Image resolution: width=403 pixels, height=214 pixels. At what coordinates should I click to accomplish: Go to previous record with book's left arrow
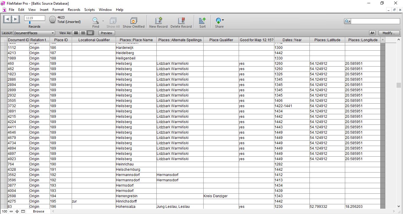click(x=7, y=19)
